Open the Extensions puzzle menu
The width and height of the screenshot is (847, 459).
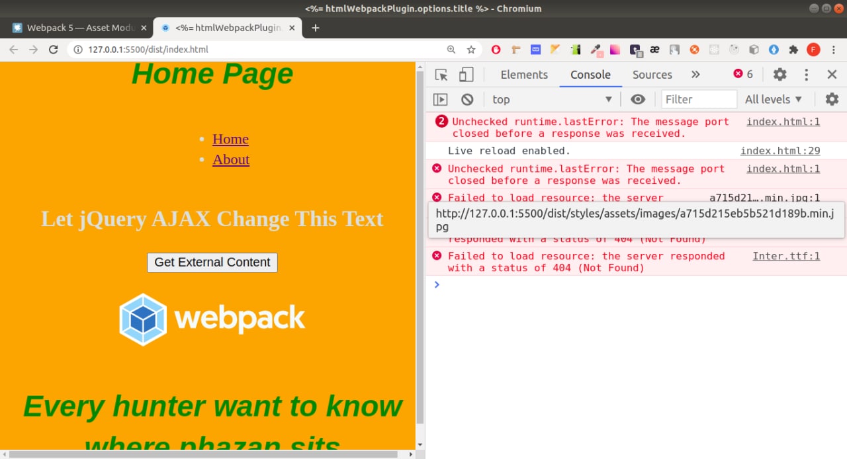point(793,50)
